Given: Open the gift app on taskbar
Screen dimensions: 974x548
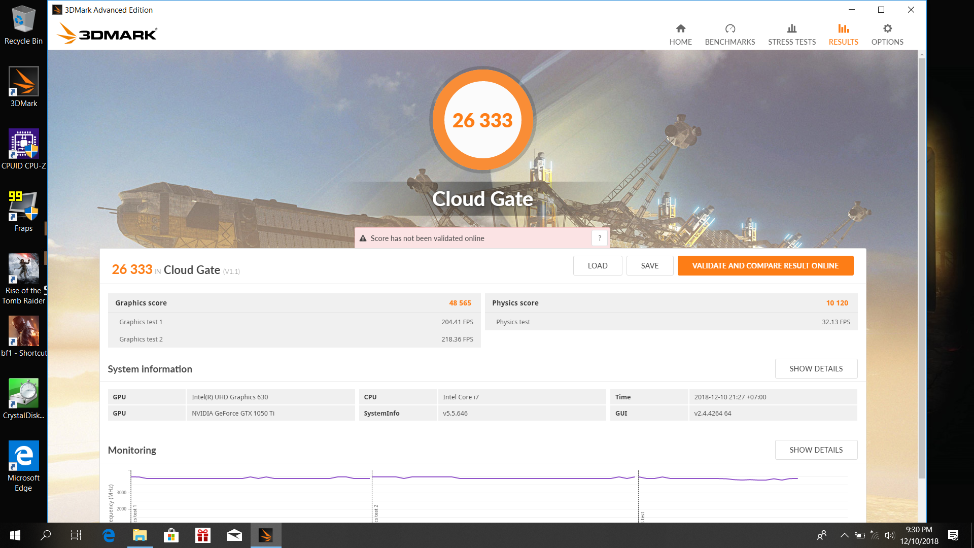Looking at the screenshot, I should point(203,535).
